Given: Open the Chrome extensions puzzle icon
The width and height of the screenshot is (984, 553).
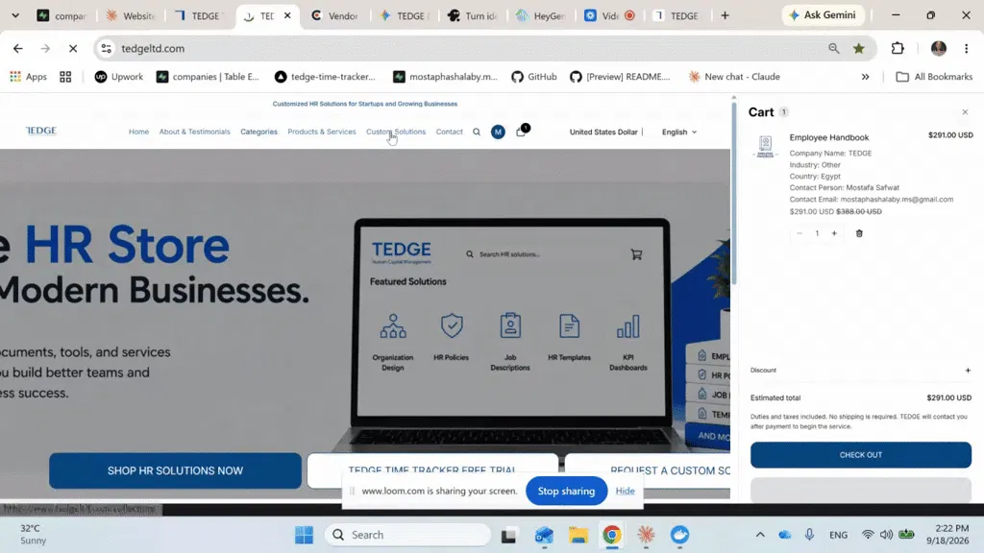Looking at the screenshot, I should point(898,48).
